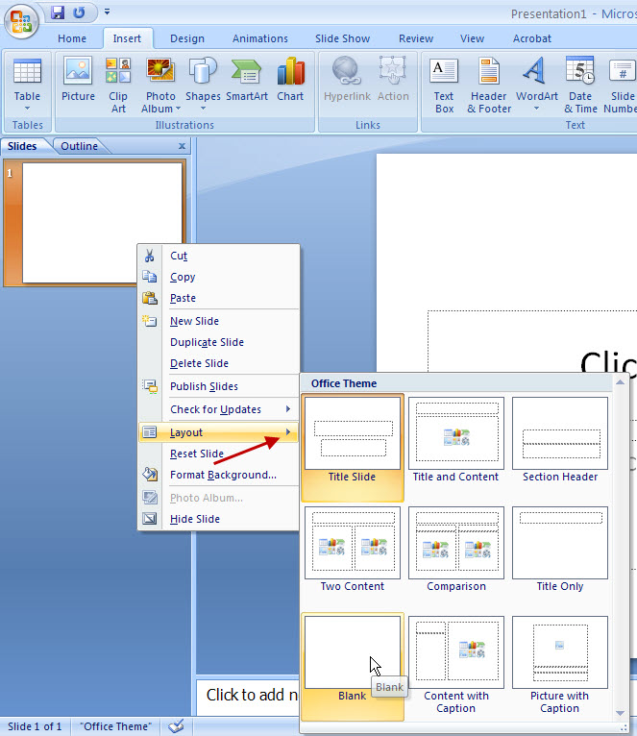This screenshot has width=637, height=736.
Task: Pick the Comparison layout
Action: tap(455, 550)
